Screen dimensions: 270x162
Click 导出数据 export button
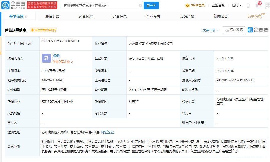coord(234,30)
